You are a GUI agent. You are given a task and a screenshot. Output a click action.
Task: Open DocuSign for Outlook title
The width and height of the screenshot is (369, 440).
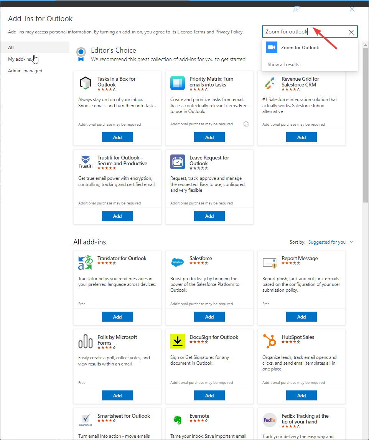tap(214, 337)
